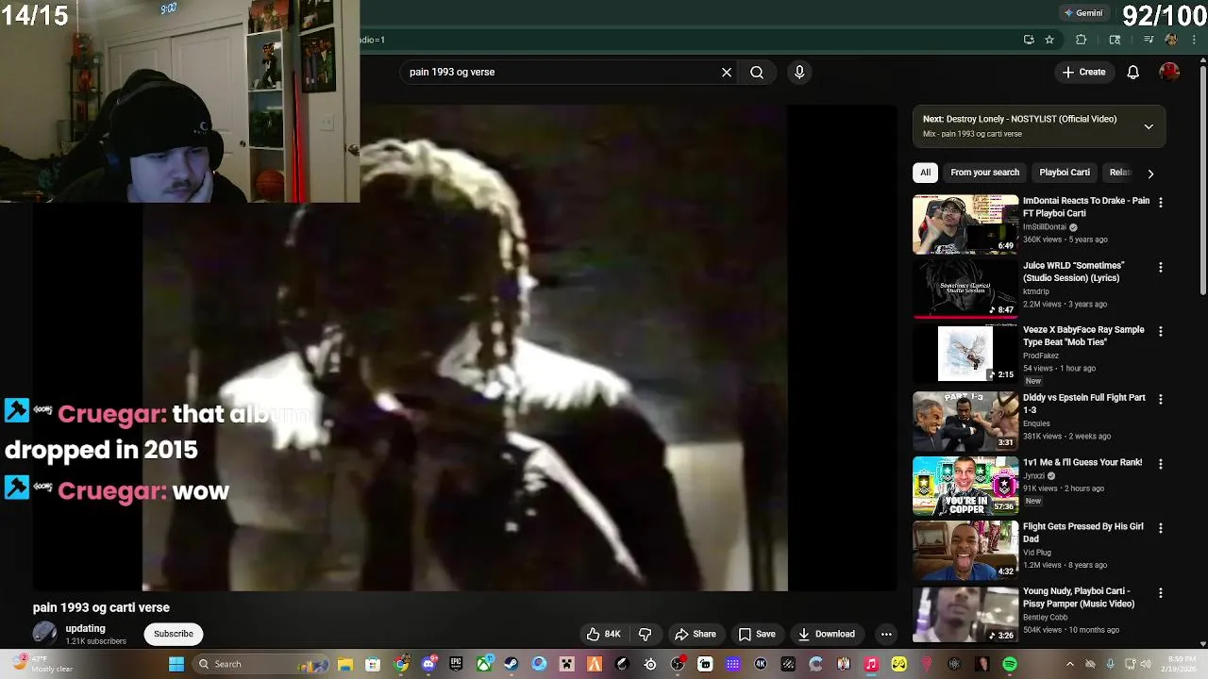Open the Chrome extensions puzzle icon
Viewport: 1208px width, 679px height.
coord(1082,40)
